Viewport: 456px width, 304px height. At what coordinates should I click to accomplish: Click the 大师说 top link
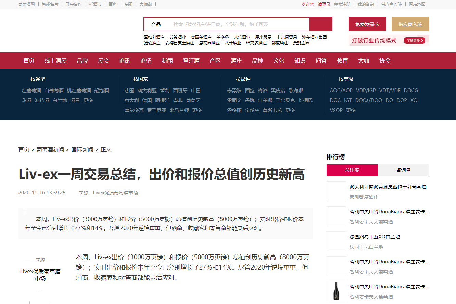(x=145, y=4)
